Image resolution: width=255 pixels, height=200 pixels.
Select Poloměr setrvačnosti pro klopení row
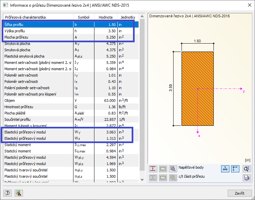71,94
